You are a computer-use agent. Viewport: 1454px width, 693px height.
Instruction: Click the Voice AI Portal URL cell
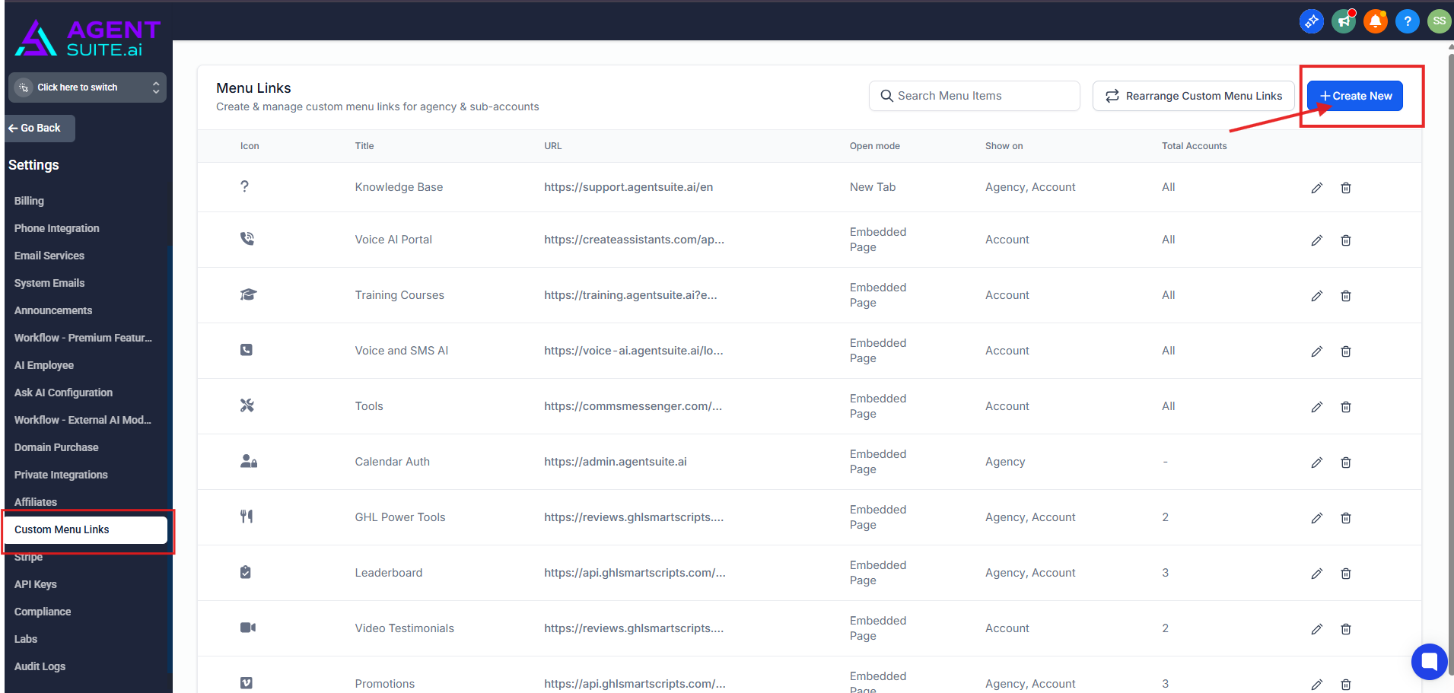[x=635, y=240]
